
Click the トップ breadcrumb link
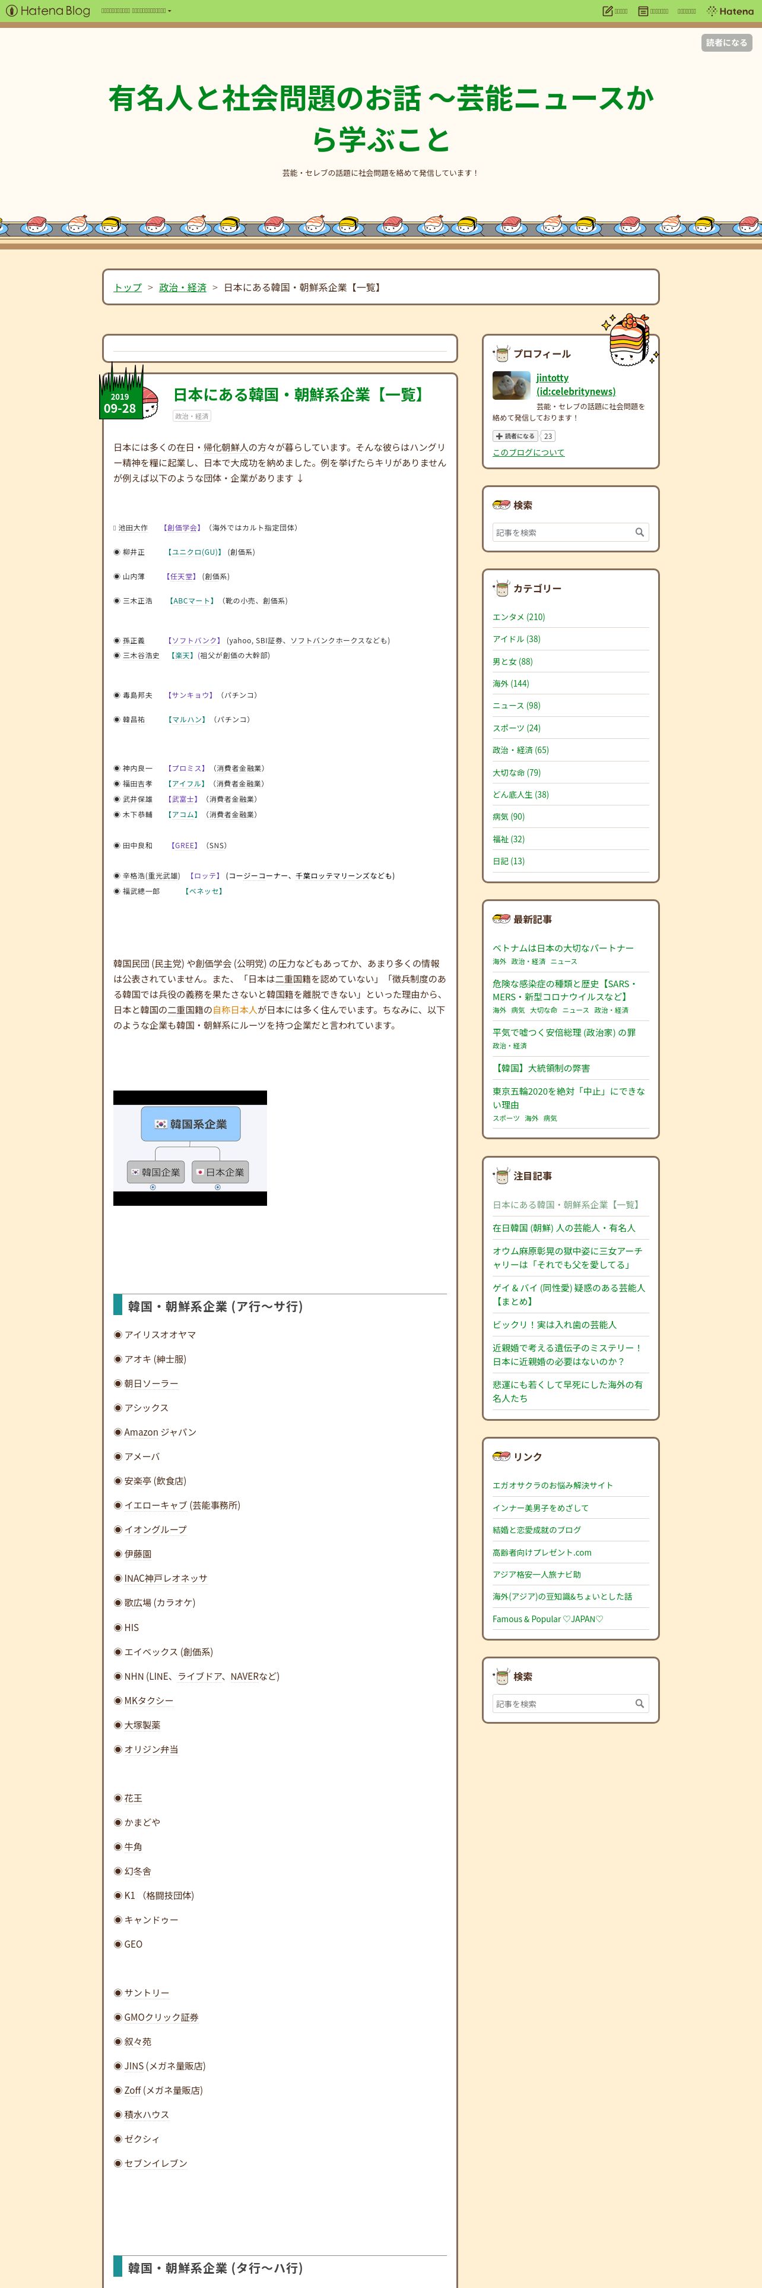tap(128, 287)
